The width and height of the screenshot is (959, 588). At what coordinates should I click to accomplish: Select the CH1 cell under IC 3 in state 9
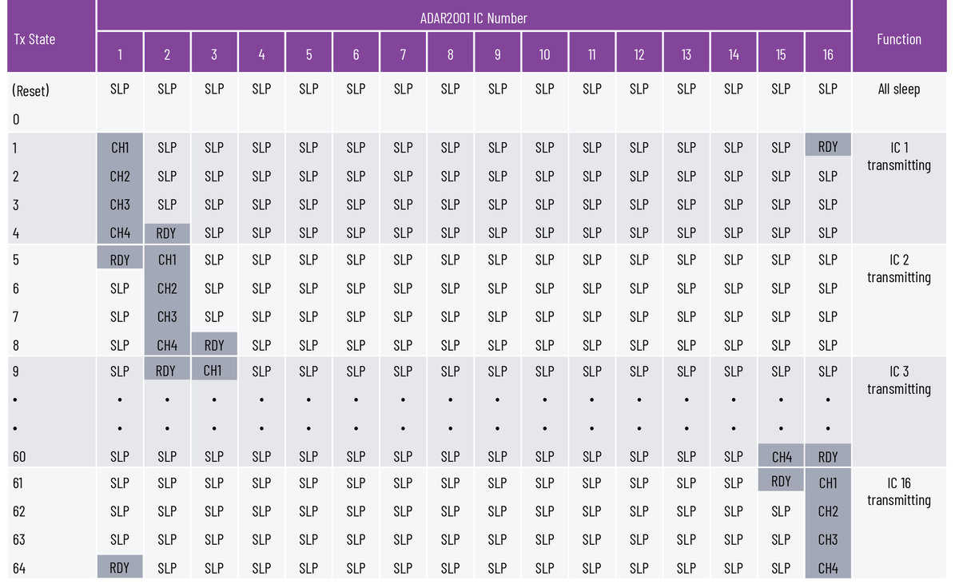click(x=214, y=371)
